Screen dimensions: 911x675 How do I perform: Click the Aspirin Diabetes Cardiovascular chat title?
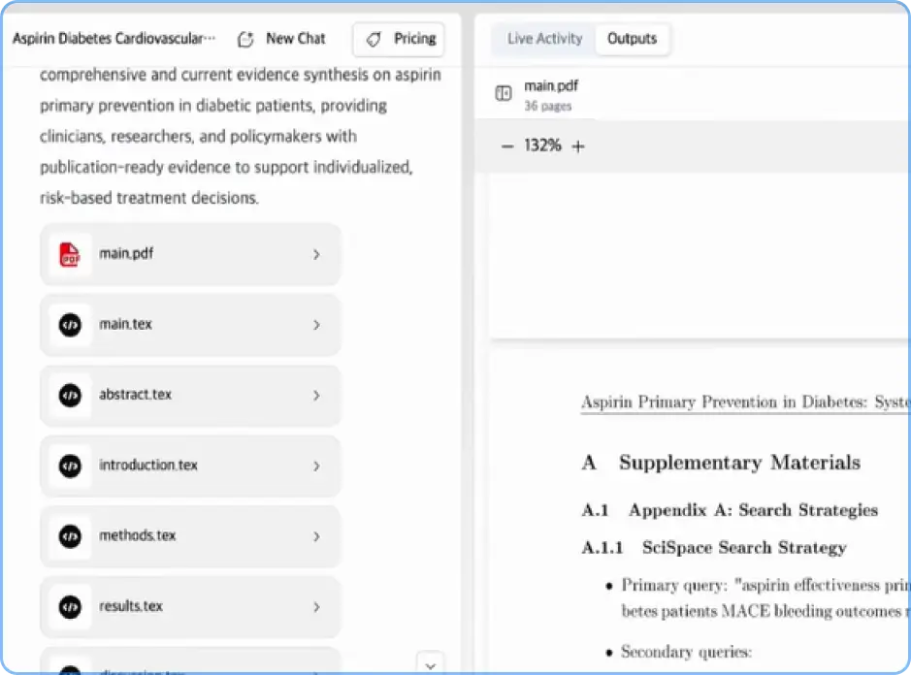(114, 39)
